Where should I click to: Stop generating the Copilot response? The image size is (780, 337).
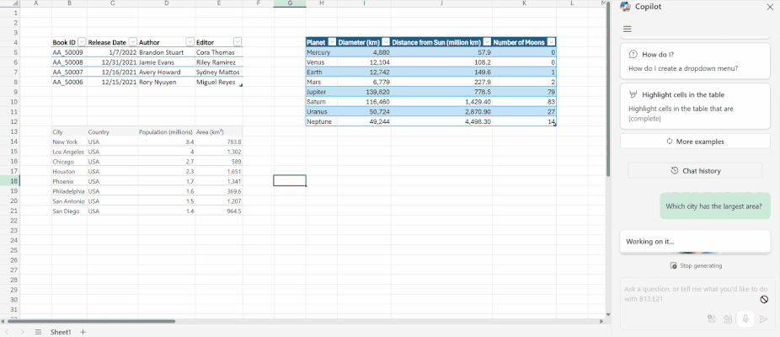pyautogui.click(x=696, y=266)
